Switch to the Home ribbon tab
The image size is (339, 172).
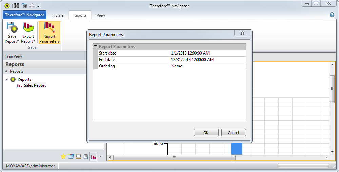click(x=58, y=15)
